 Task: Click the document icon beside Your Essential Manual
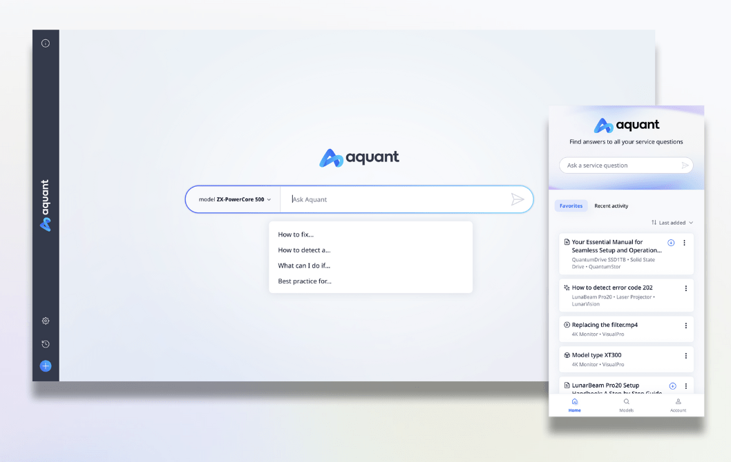tap(567, 242)
